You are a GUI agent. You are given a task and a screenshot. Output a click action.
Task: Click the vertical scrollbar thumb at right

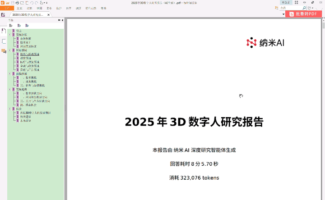point(324,26)
